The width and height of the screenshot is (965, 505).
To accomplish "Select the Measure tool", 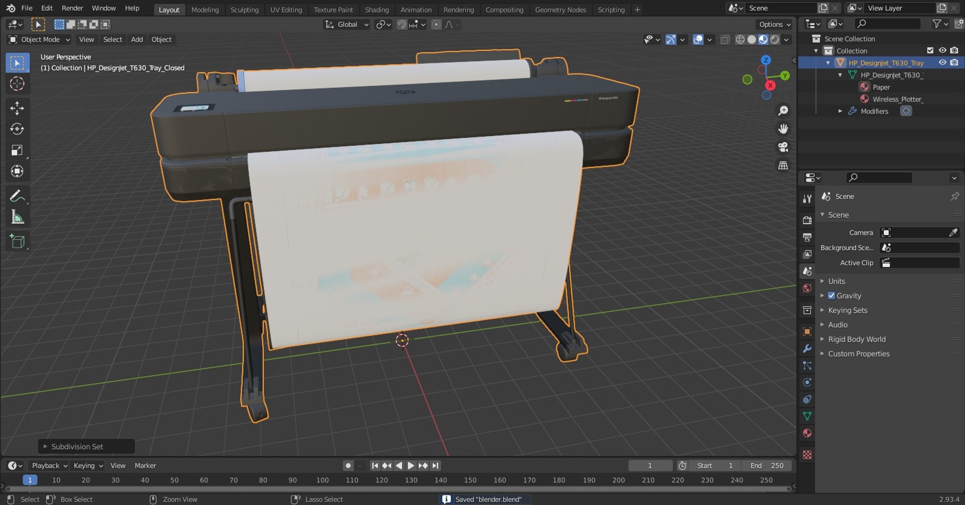I will (17, 217).
